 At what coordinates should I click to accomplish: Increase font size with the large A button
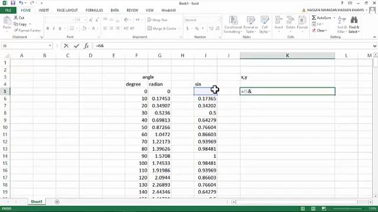[x=91, y=20]
